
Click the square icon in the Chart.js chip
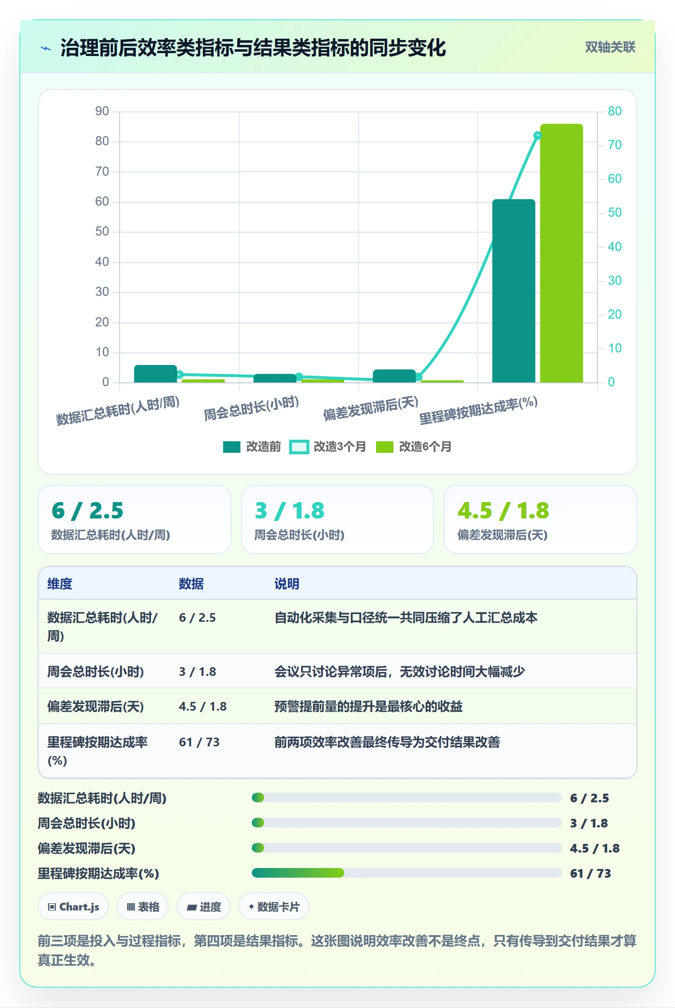click(x=52, y=907)
